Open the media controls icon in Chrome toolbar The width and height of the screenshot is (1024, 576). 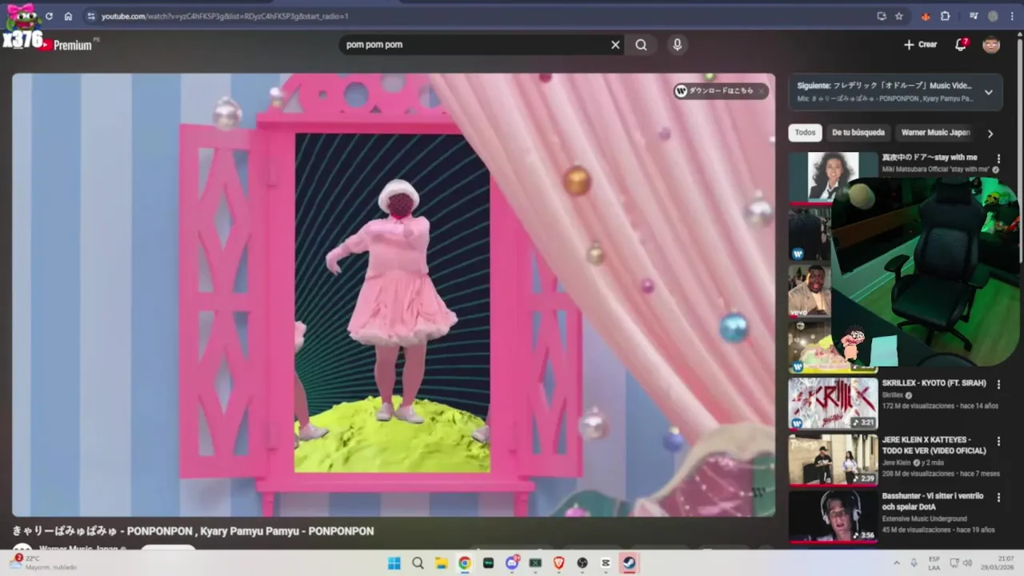tap(974, 16)
